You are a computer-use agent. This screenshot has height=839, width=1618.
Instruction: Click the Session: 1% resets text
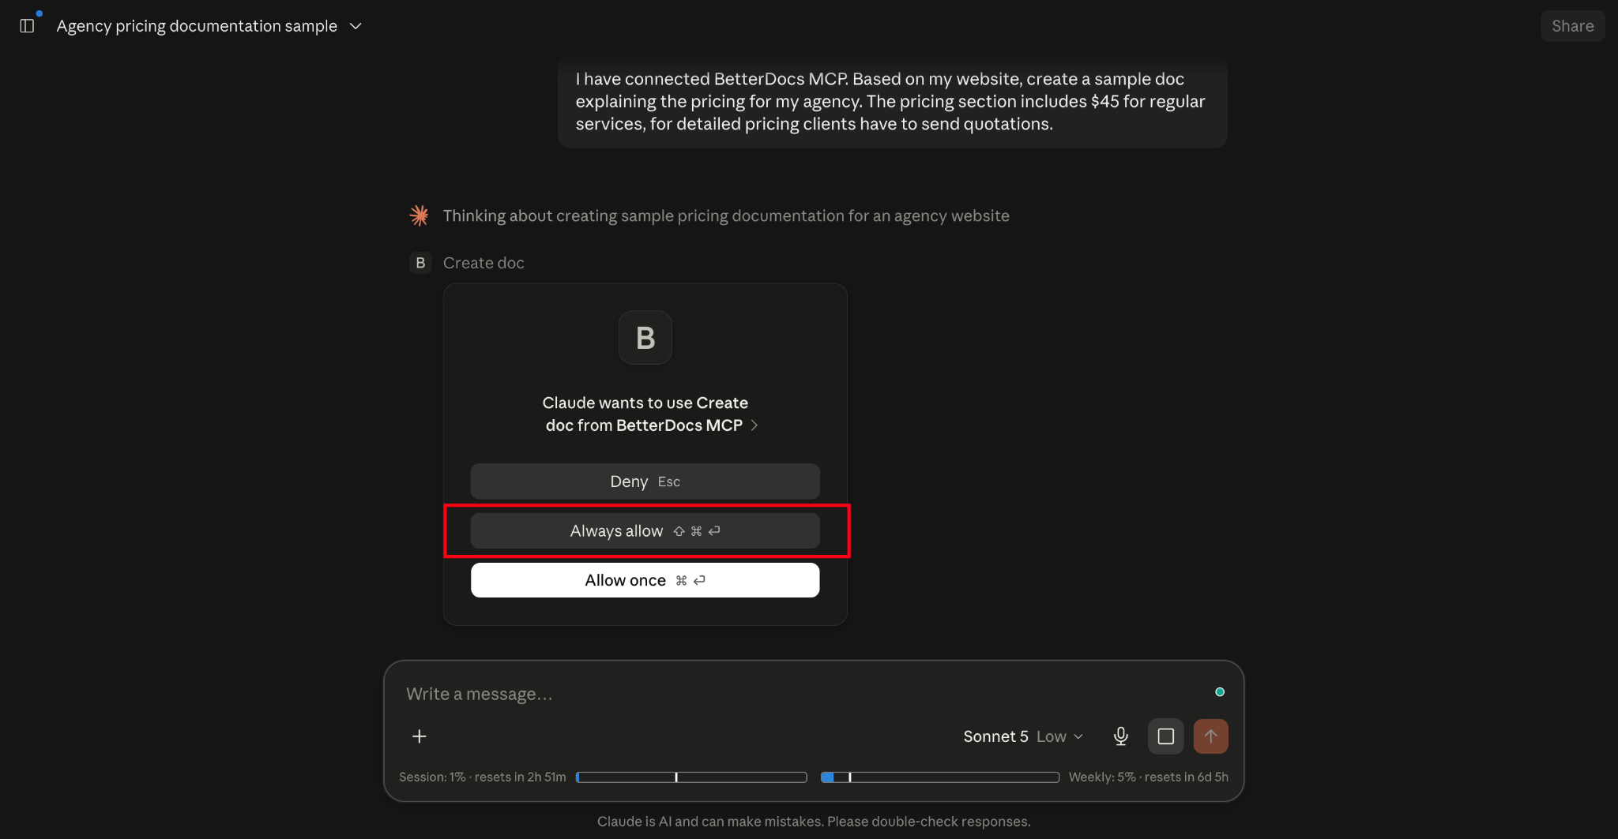point(483,777)
